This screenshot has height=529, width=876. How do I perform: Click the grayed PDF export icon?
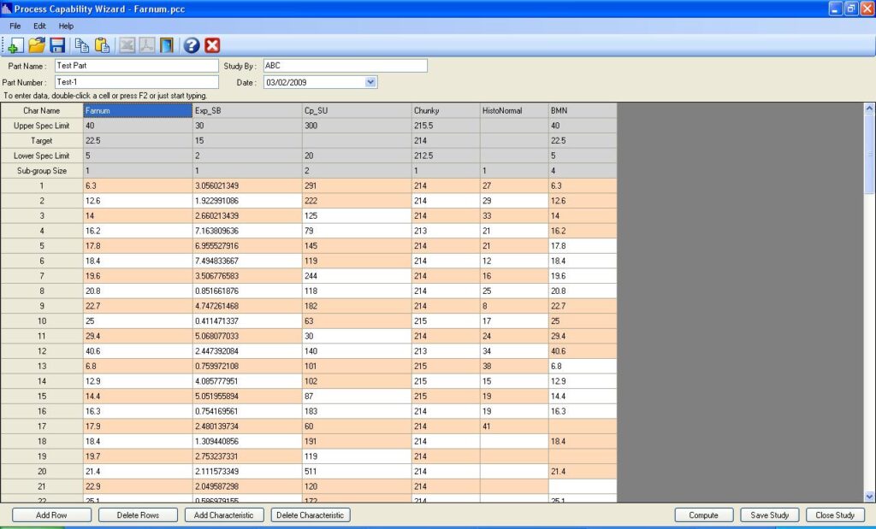tap(146, 45)
